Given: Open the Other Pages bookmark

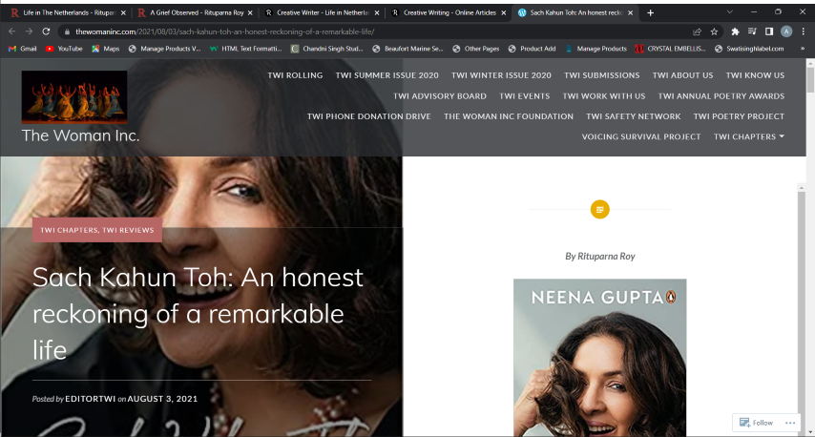Looking at the screenshot, I should (x=476, y=49).
